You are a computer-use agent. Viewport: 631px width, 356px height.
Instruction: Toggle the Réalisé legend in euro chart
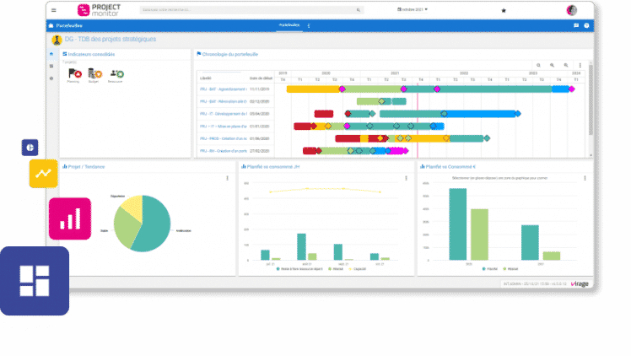510,269
